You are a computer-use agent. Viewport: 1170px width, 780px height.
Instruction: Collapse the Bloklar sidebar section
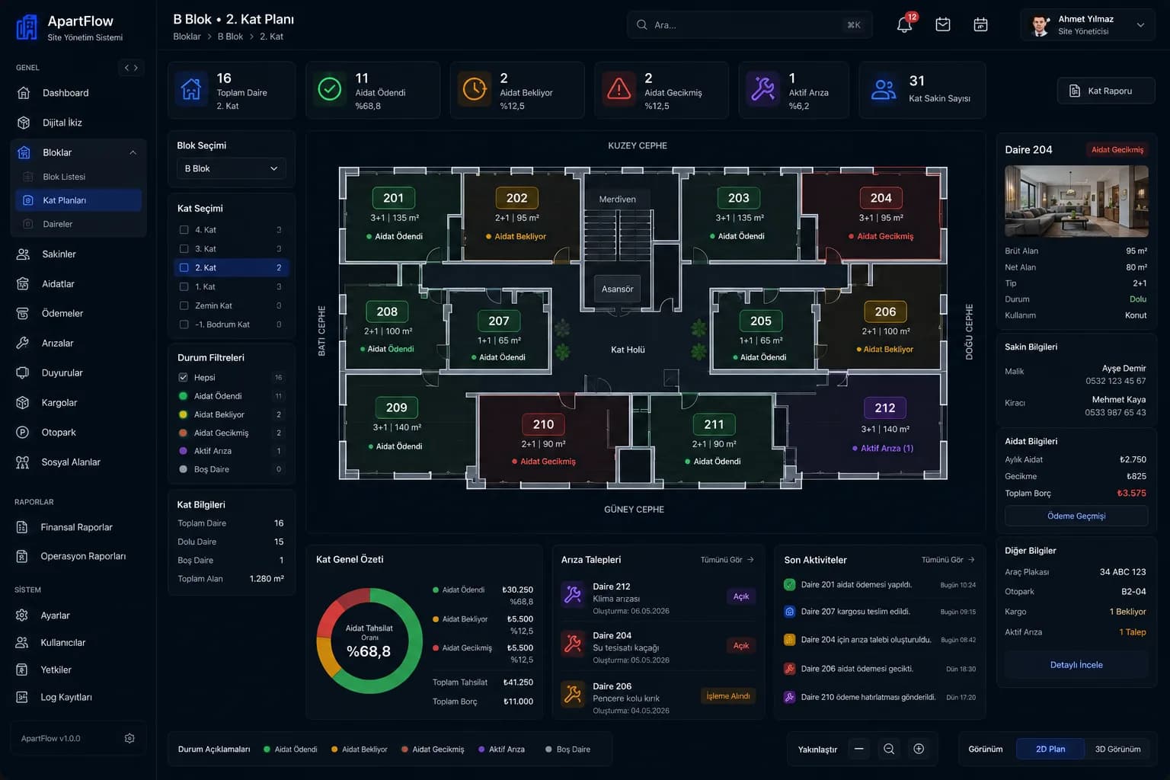pyautogui.click(x=133, y=153)
